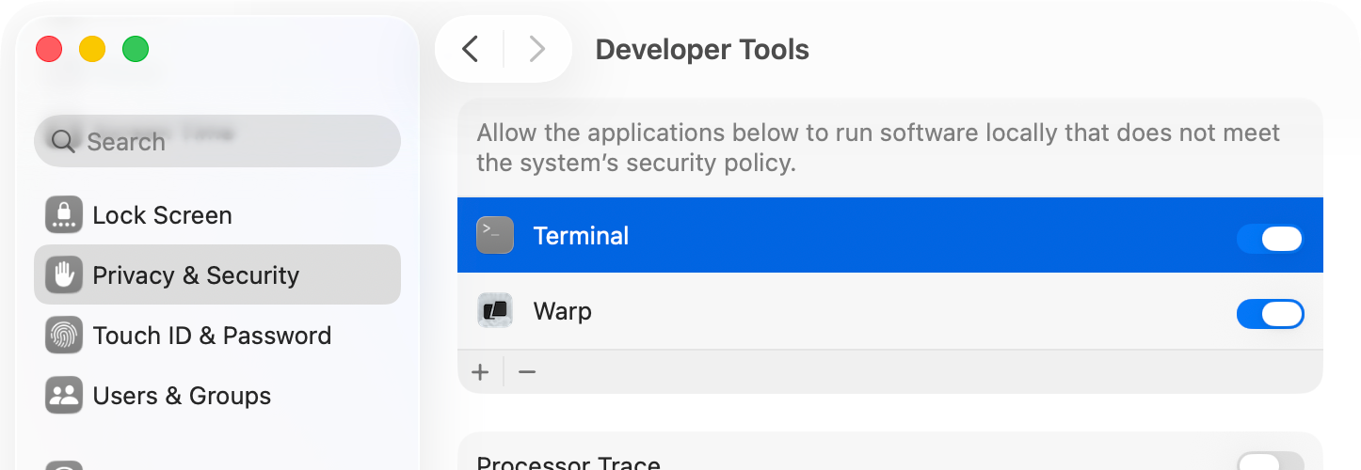Image resolution: width=1361 pixels, height=470 pixels.
Task: Click the security policy description text
Action: pyautogui.click(x=878, y=148)
